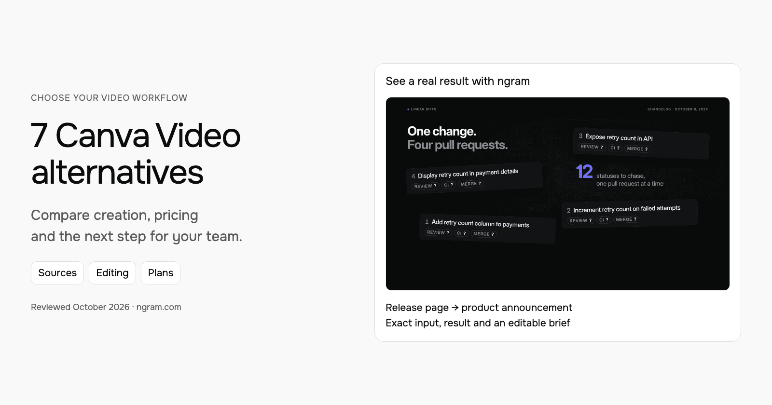Select the Editing chip
Image resolution: width=772 pixels, height=405 pixels.
(x=112, y=273)
